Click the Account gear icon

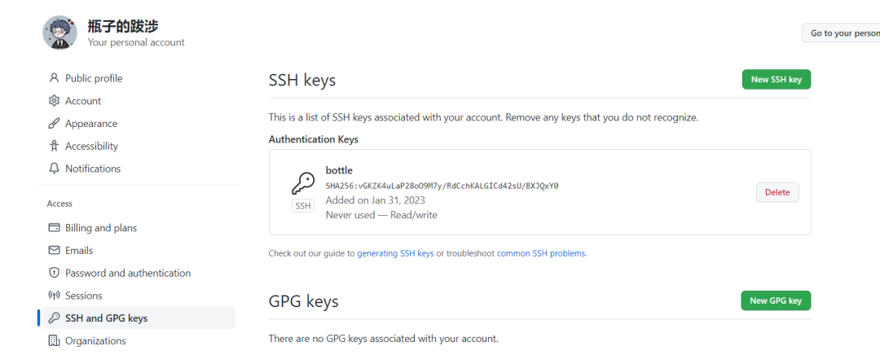[x=55, y=101]
